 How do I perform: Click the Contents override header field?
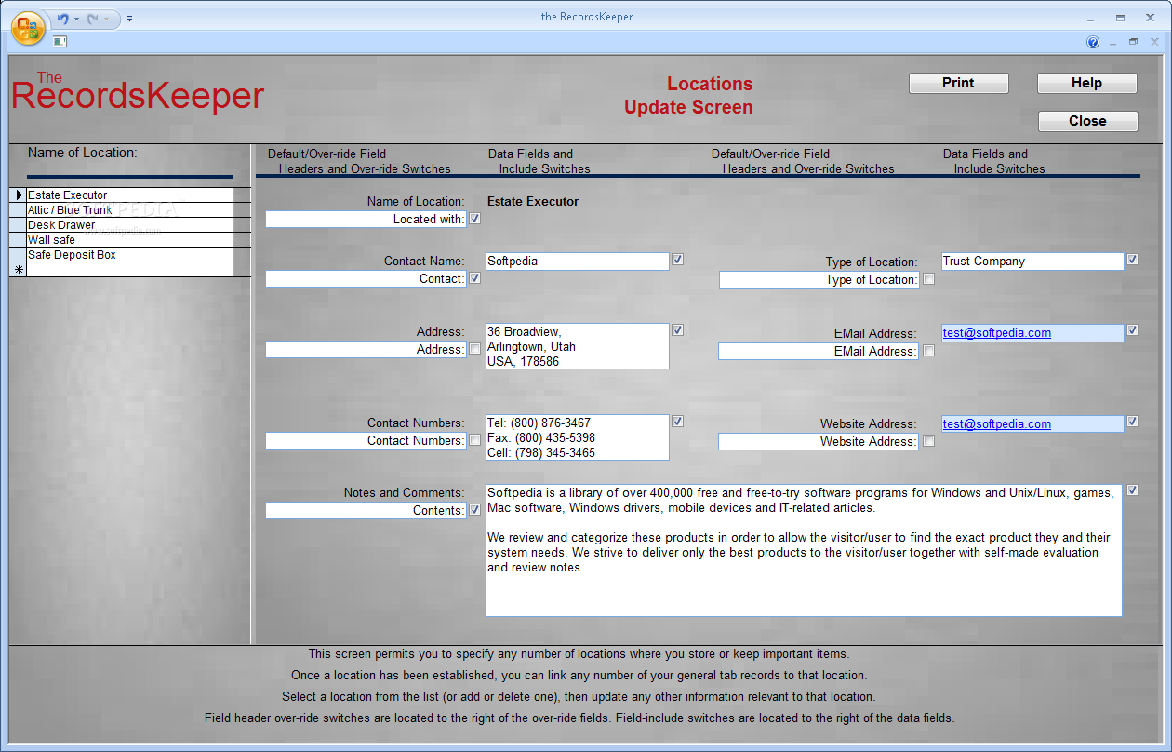(366, 511)
